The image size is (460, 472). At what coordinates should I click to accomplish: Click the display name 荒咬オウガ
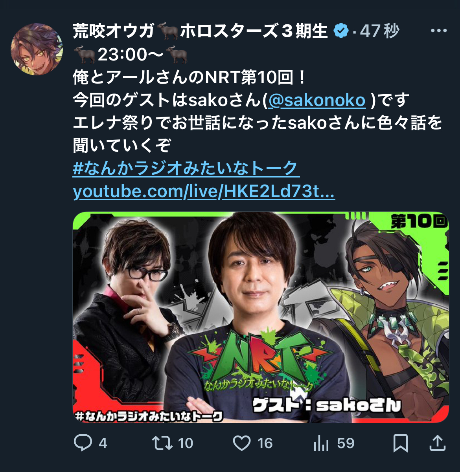(114, 31)
